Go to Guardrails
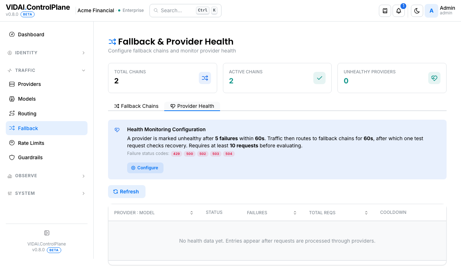The height and width of the screenshot is (280, 461). click(x=46, y=157)
